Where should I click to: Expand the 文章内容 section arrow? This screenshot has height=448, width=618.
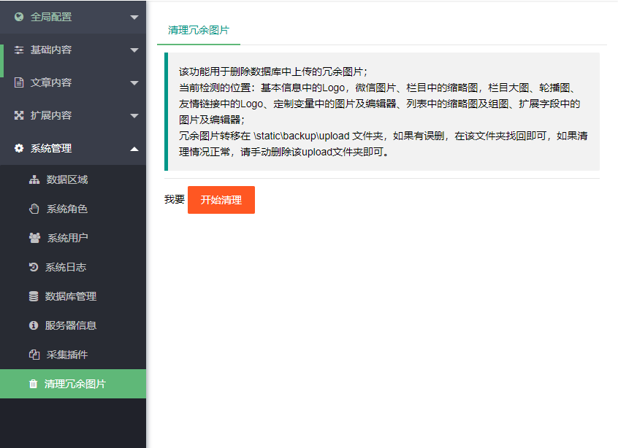133,82
